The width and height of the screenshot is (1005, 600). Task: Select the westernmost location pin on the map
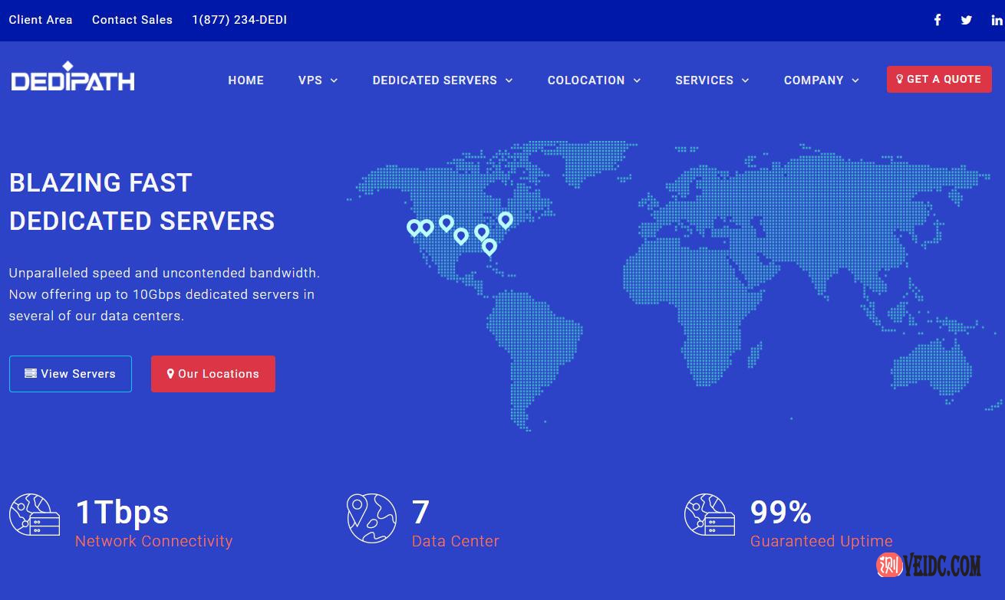pyautogui.click(x=414, y=227)
